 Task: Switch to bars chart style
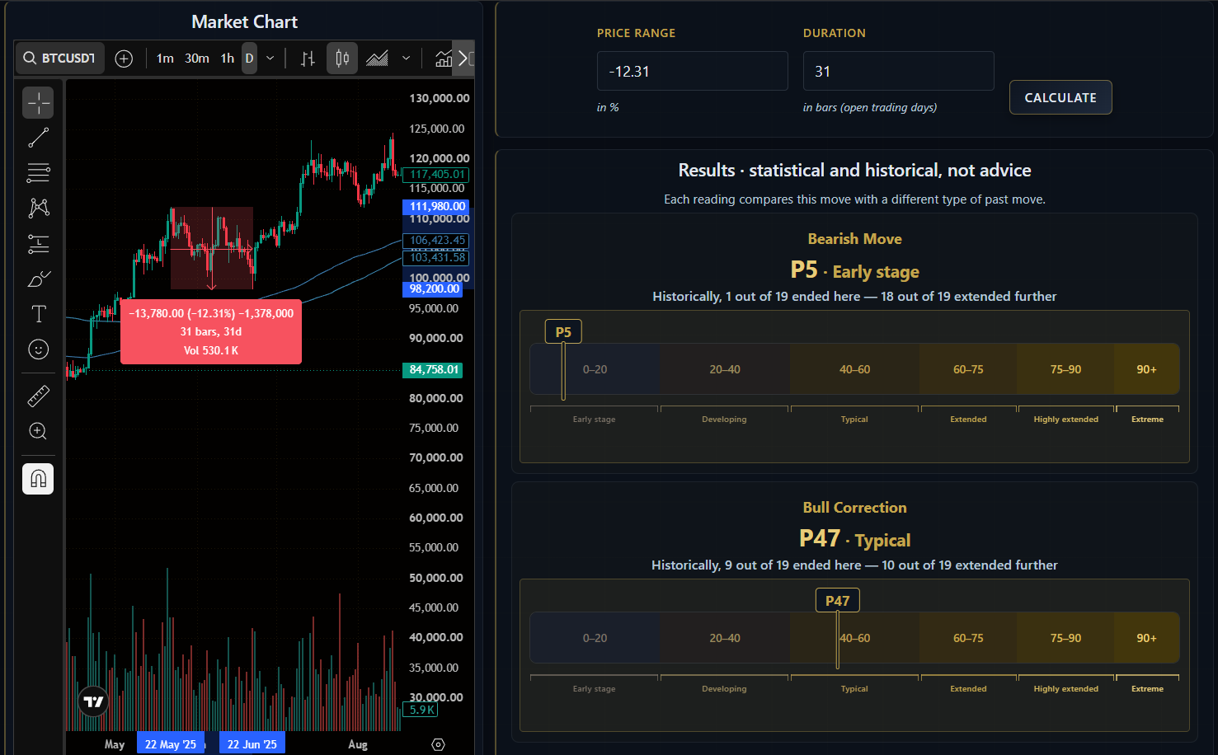click(x=308, y=59)
